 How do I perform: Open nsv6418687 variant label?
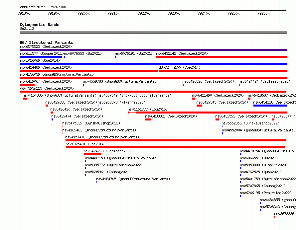272,95
